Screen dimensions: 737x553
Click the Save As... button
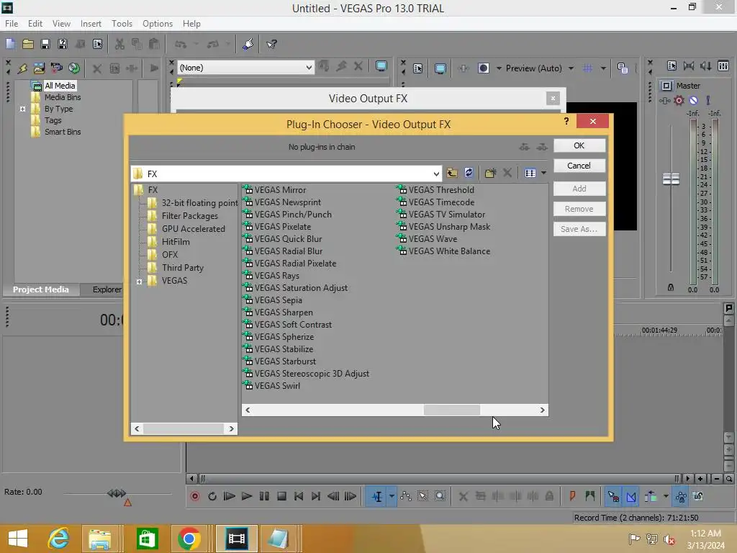click(x=579, y=229)
